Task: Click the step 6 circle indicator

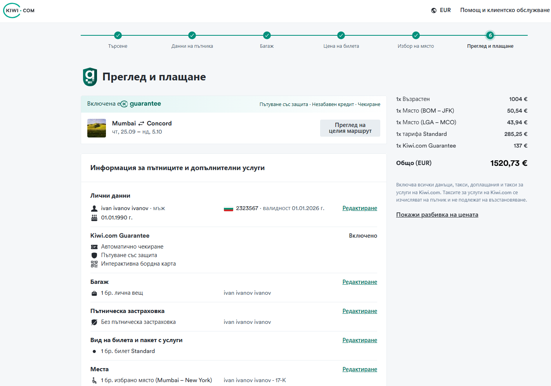Action: tap(490, 35)
